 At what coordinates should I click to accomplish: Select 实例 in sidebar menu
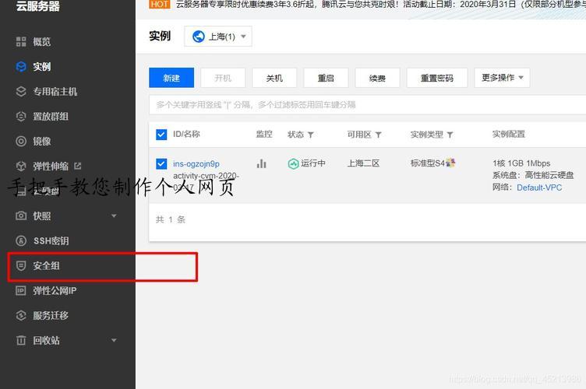click(41, 67)
